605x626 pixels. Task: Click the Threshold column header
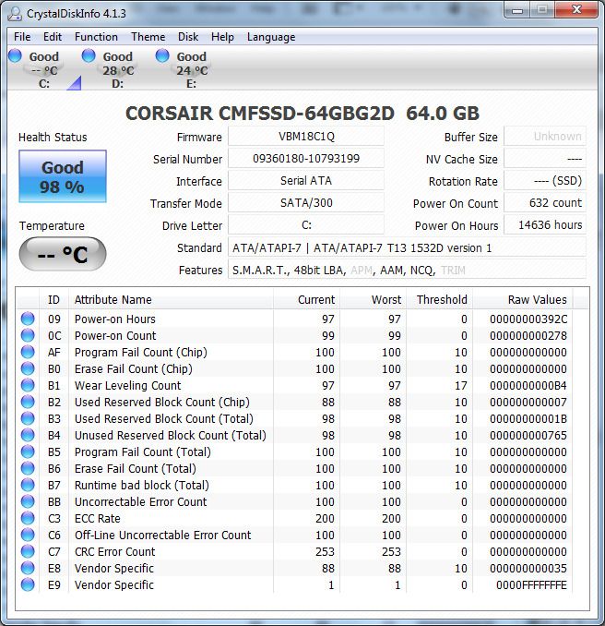click(439, 299)
